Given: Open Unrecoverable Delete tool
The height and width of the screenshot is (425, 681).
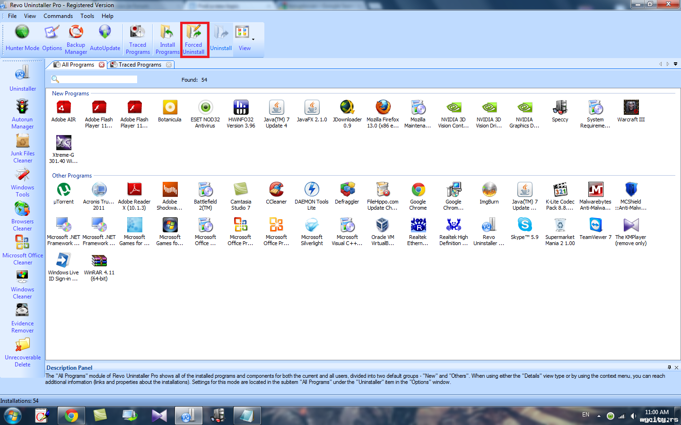Looking at the screenshot, I should 23,352.
